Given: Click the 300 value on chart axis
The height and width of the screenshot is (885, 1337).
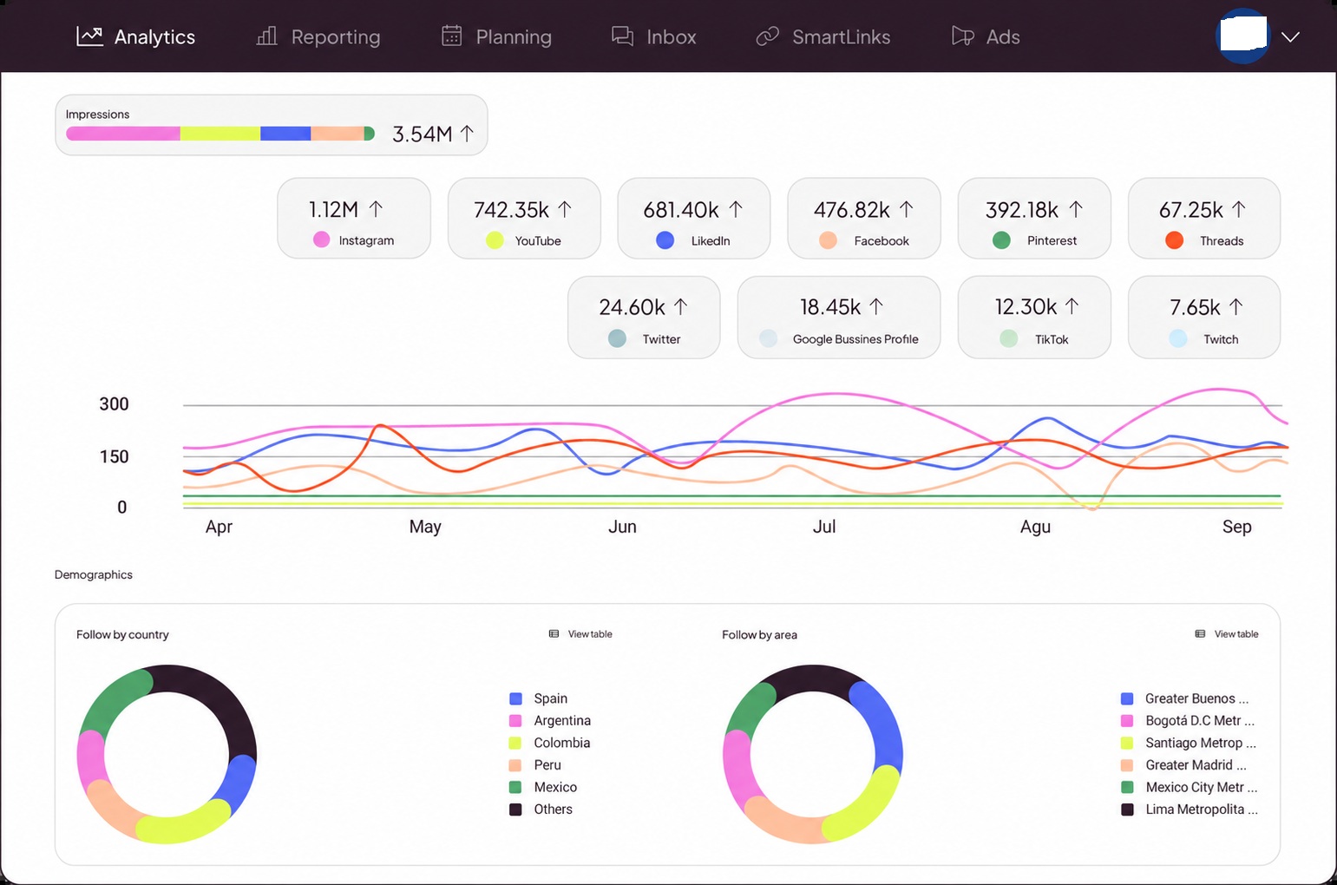Looking at the screenshot, I should [114, 403].
